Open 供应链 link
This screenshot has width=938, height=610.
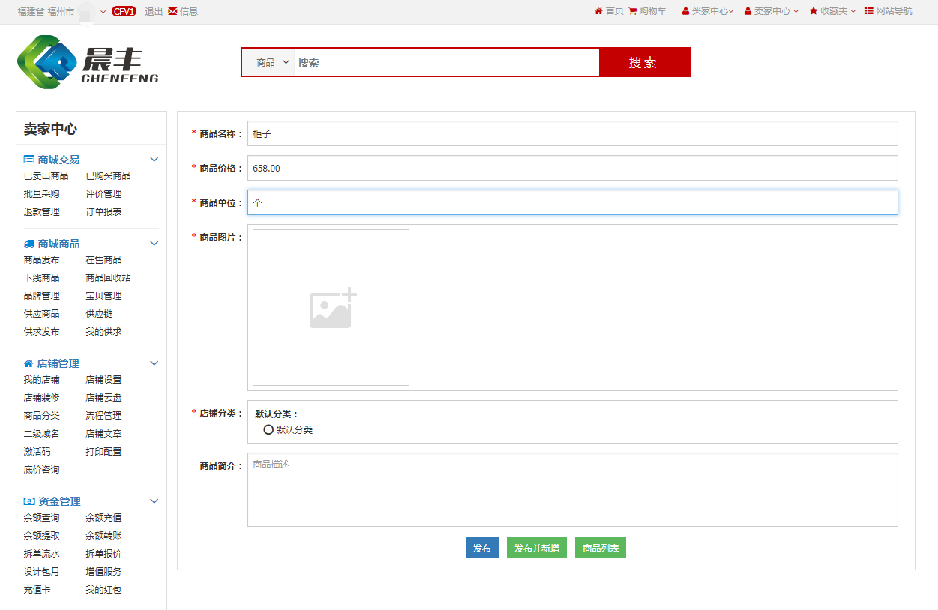click(x=99, y=314)
